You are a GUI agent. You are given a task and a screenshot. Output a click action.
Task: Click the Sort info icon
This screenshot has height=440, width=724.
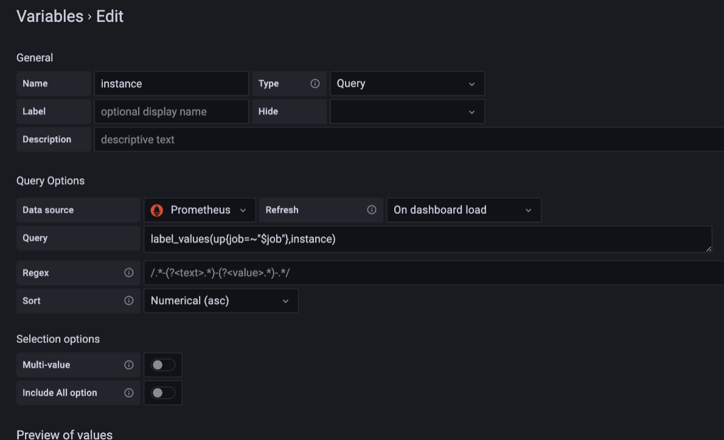tap(128, 300)
